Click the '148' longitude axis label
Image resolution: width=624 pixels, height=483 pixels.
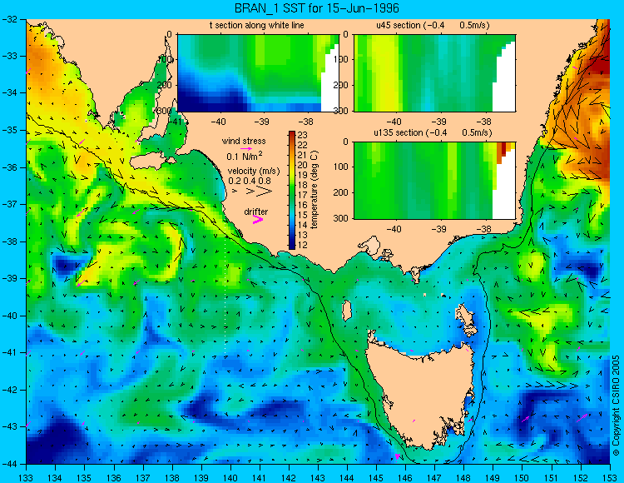[x=464, y=477]
